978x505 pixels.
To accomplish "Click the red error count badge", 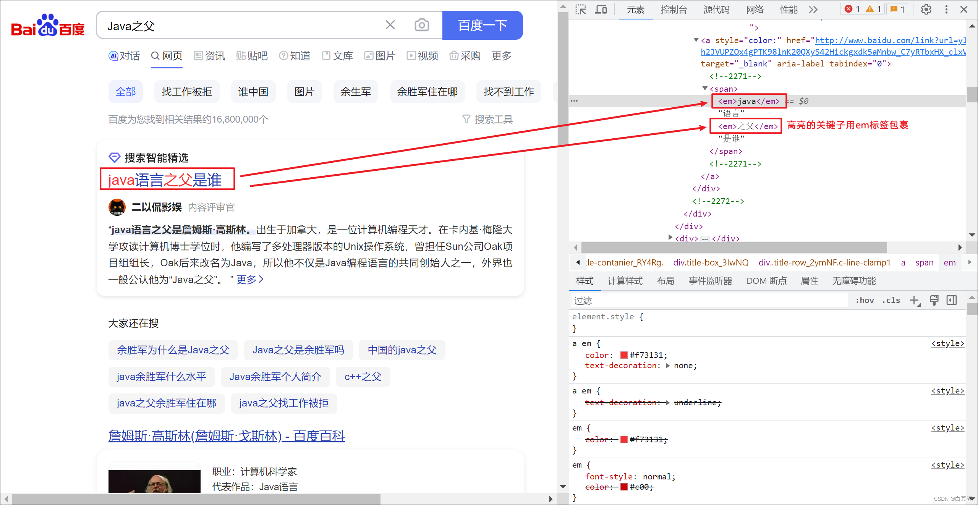I will 852,9.
